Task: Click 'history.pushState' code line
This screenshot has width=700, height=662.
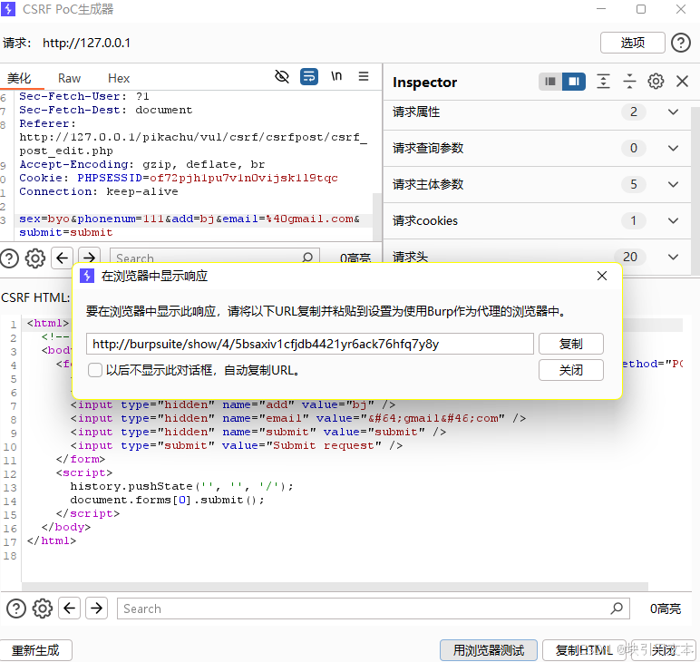Action: [x=181, y=486]
